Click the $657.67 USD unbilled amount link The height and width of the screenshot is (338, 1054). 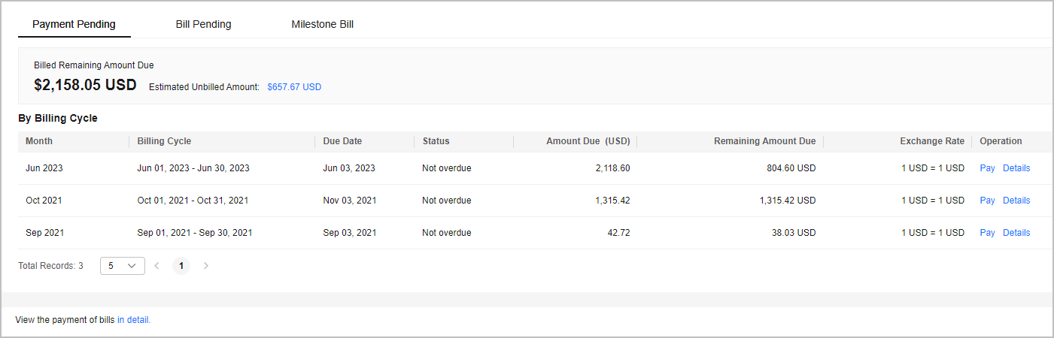point(294,87)
